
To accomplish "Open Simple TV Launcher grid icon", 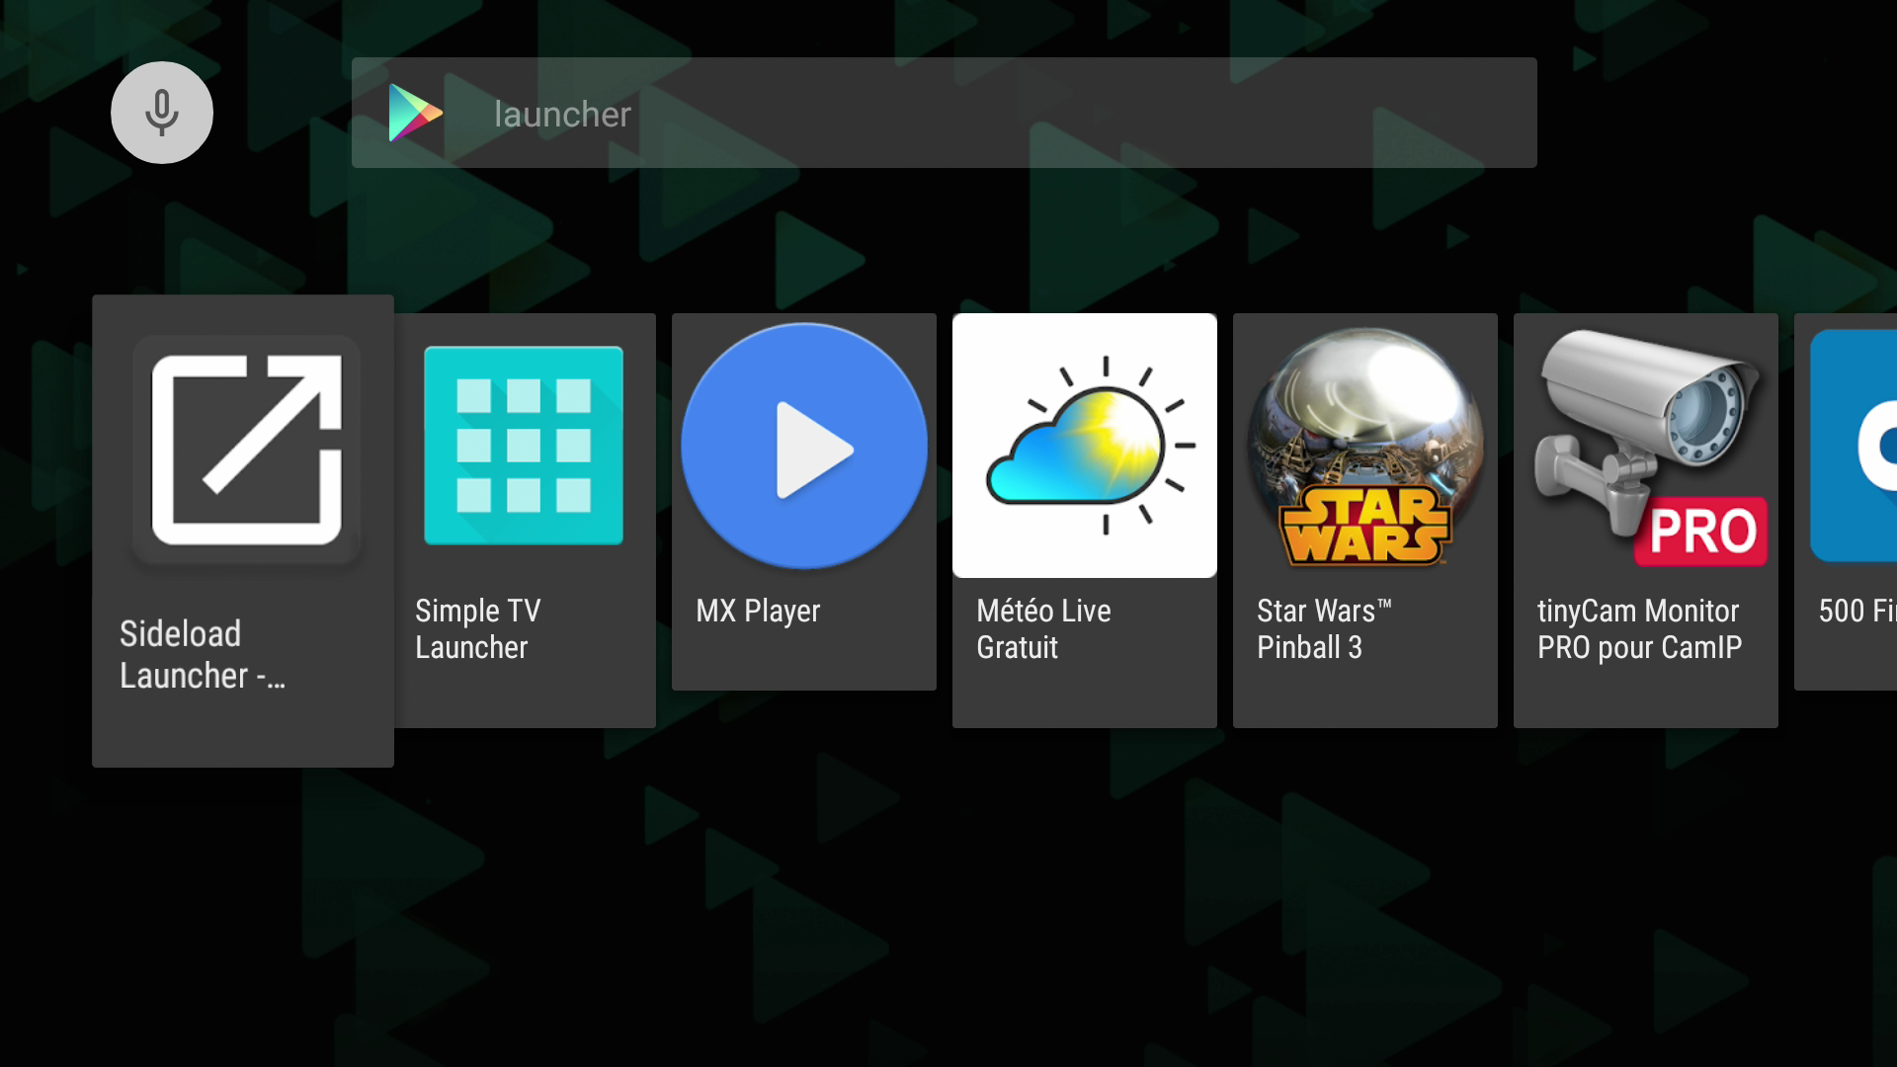I will coord(524,446).
